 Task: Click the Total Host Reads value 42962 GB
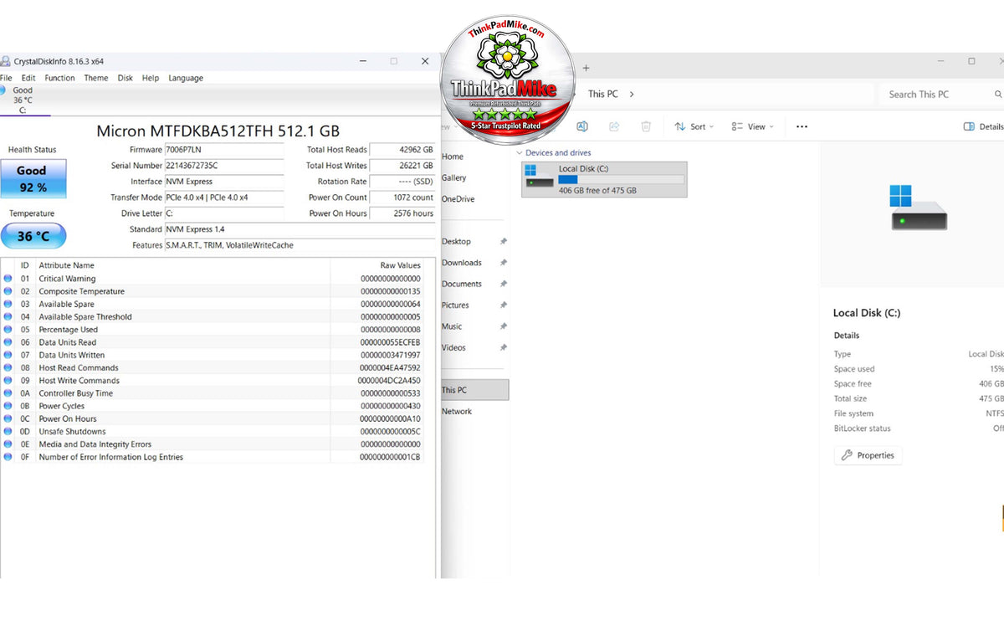(402, 150)
